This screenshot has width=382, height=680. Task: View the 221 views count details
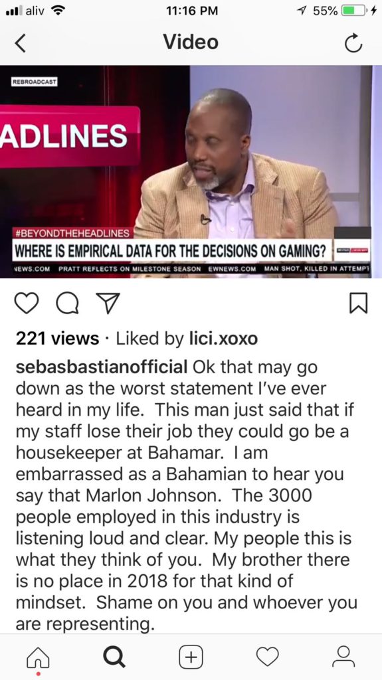57,339
